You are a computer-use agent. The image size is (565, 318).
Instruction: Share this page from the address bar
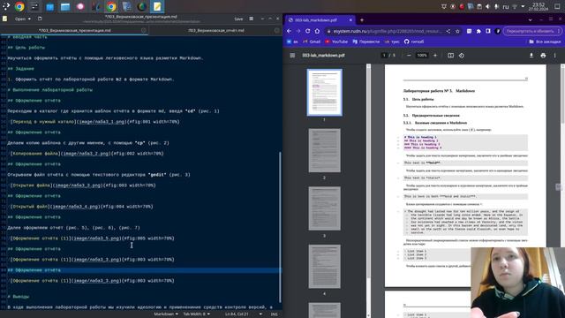click(x=448, y=32)
